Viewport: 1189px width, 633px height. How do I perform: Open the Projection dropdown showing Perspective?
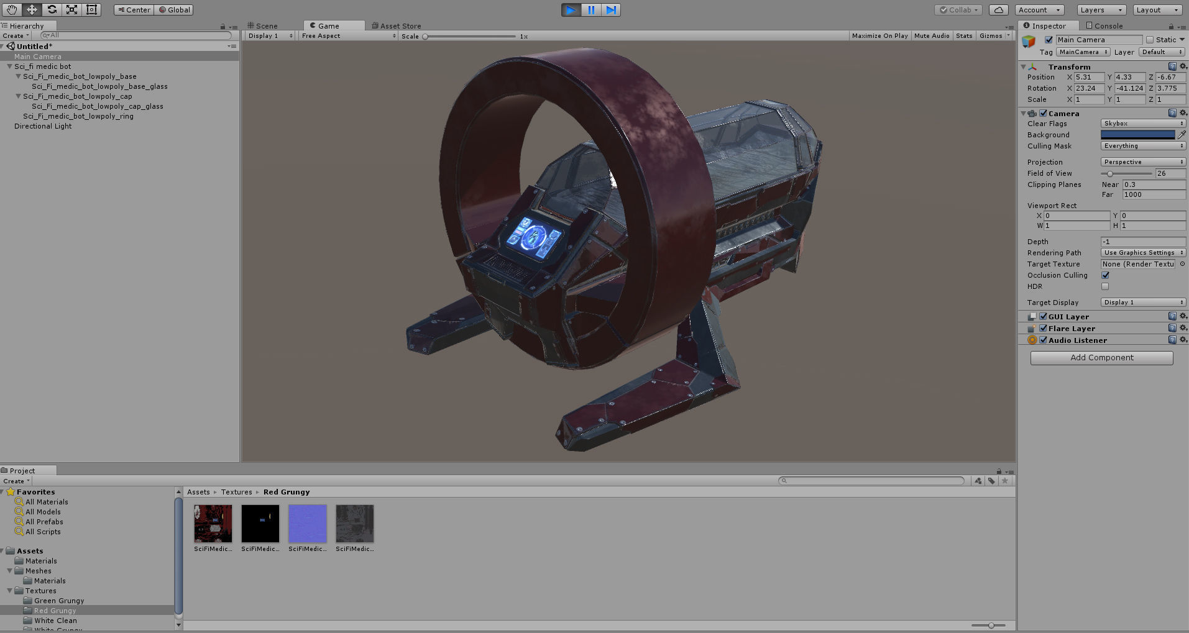coord(1142,162)
